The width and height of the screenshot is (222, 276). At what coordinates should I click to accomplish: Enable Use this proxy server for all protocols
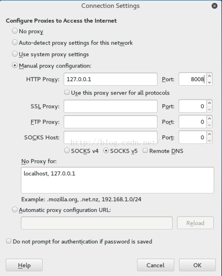(x=67, y=93)
